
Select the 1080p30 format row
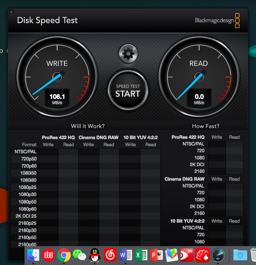click(85, 195)
